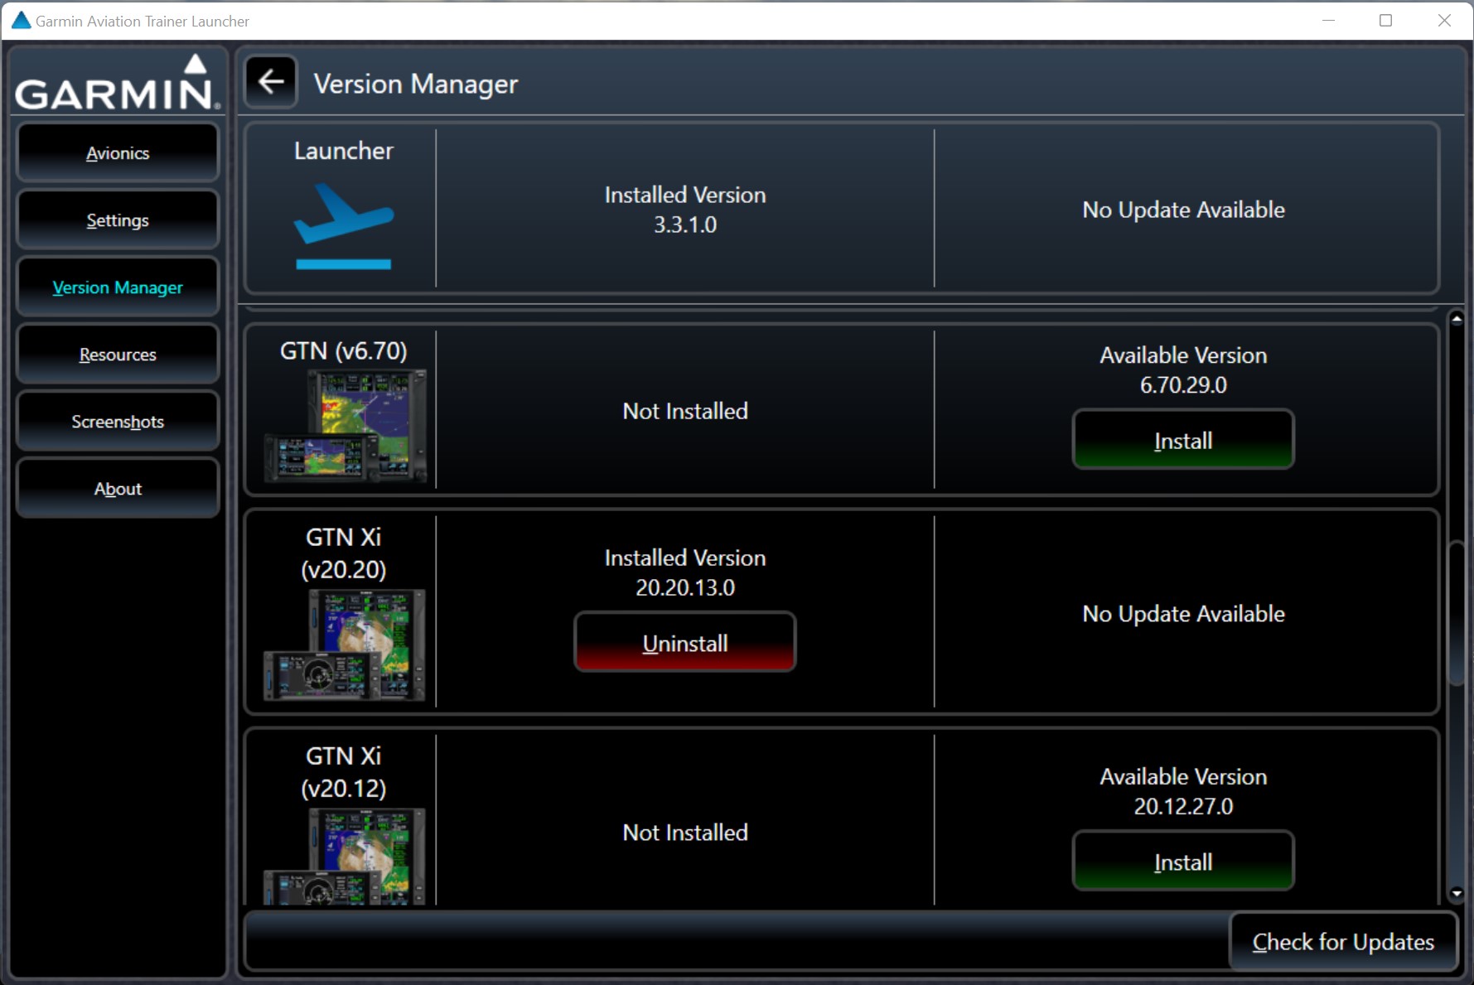The width and height of the screenshot is (1474, 985).
Task: Click the scrollbar down arrow
Action: pos(1457,893)
